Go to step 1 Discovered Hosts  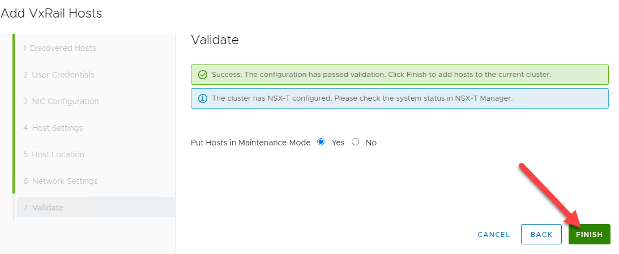click(59, 48)
